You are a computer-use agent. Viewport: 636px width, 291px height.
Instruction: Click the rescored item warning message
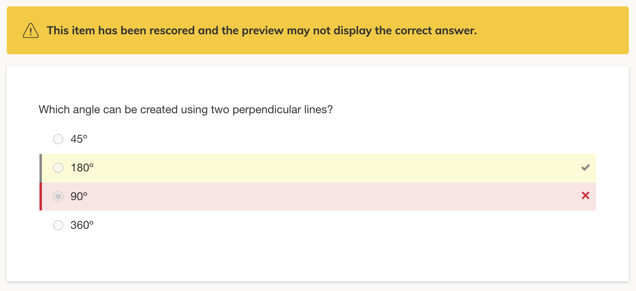262,31
